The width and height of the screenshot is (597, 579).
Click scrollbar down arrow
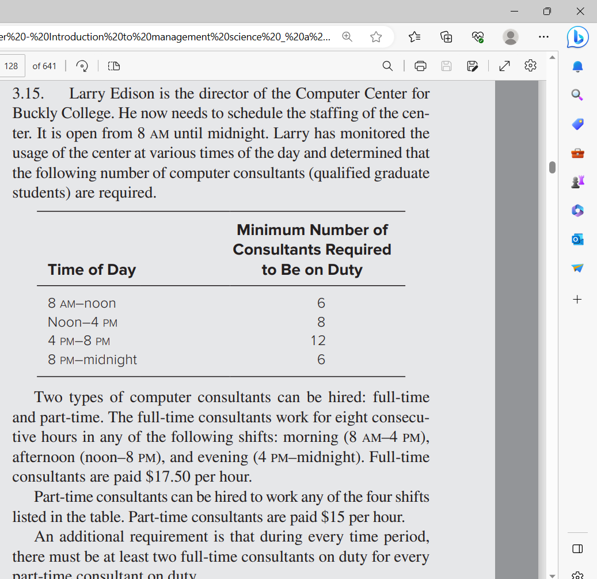click(x=553, y=576)
